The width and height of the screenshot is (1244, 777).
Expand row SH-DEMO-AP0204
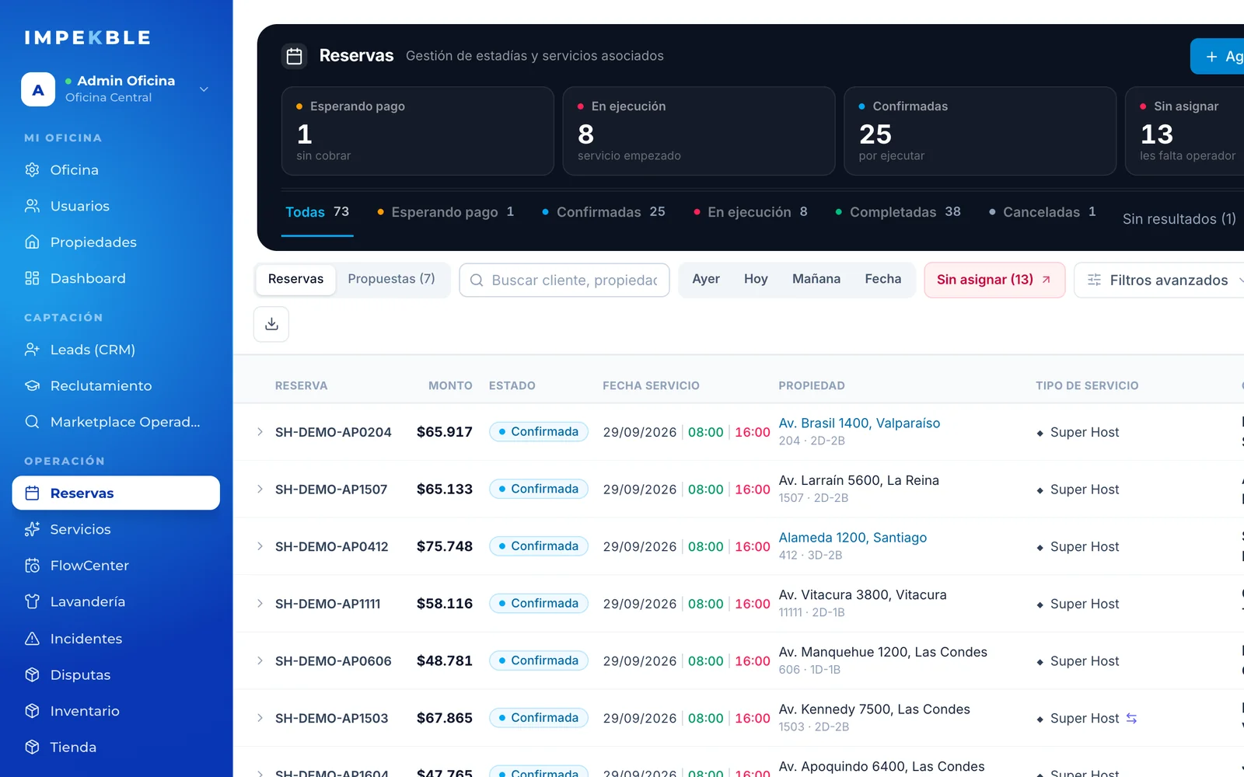click(x=260, y=432)
